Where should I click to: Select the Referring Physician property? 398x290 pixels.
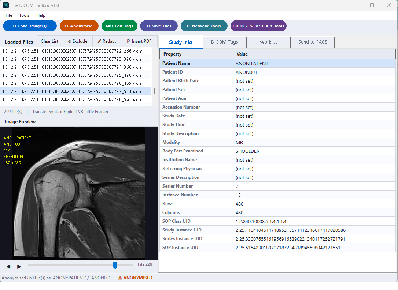pyautogui.click(x=182, y=169)
